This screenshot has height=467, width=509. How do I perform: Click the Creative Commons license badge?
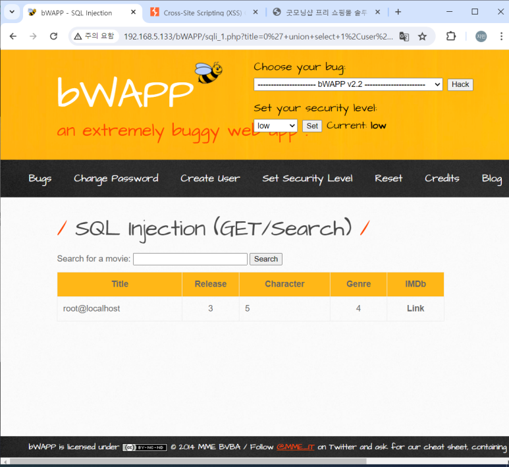click(145, 447)
